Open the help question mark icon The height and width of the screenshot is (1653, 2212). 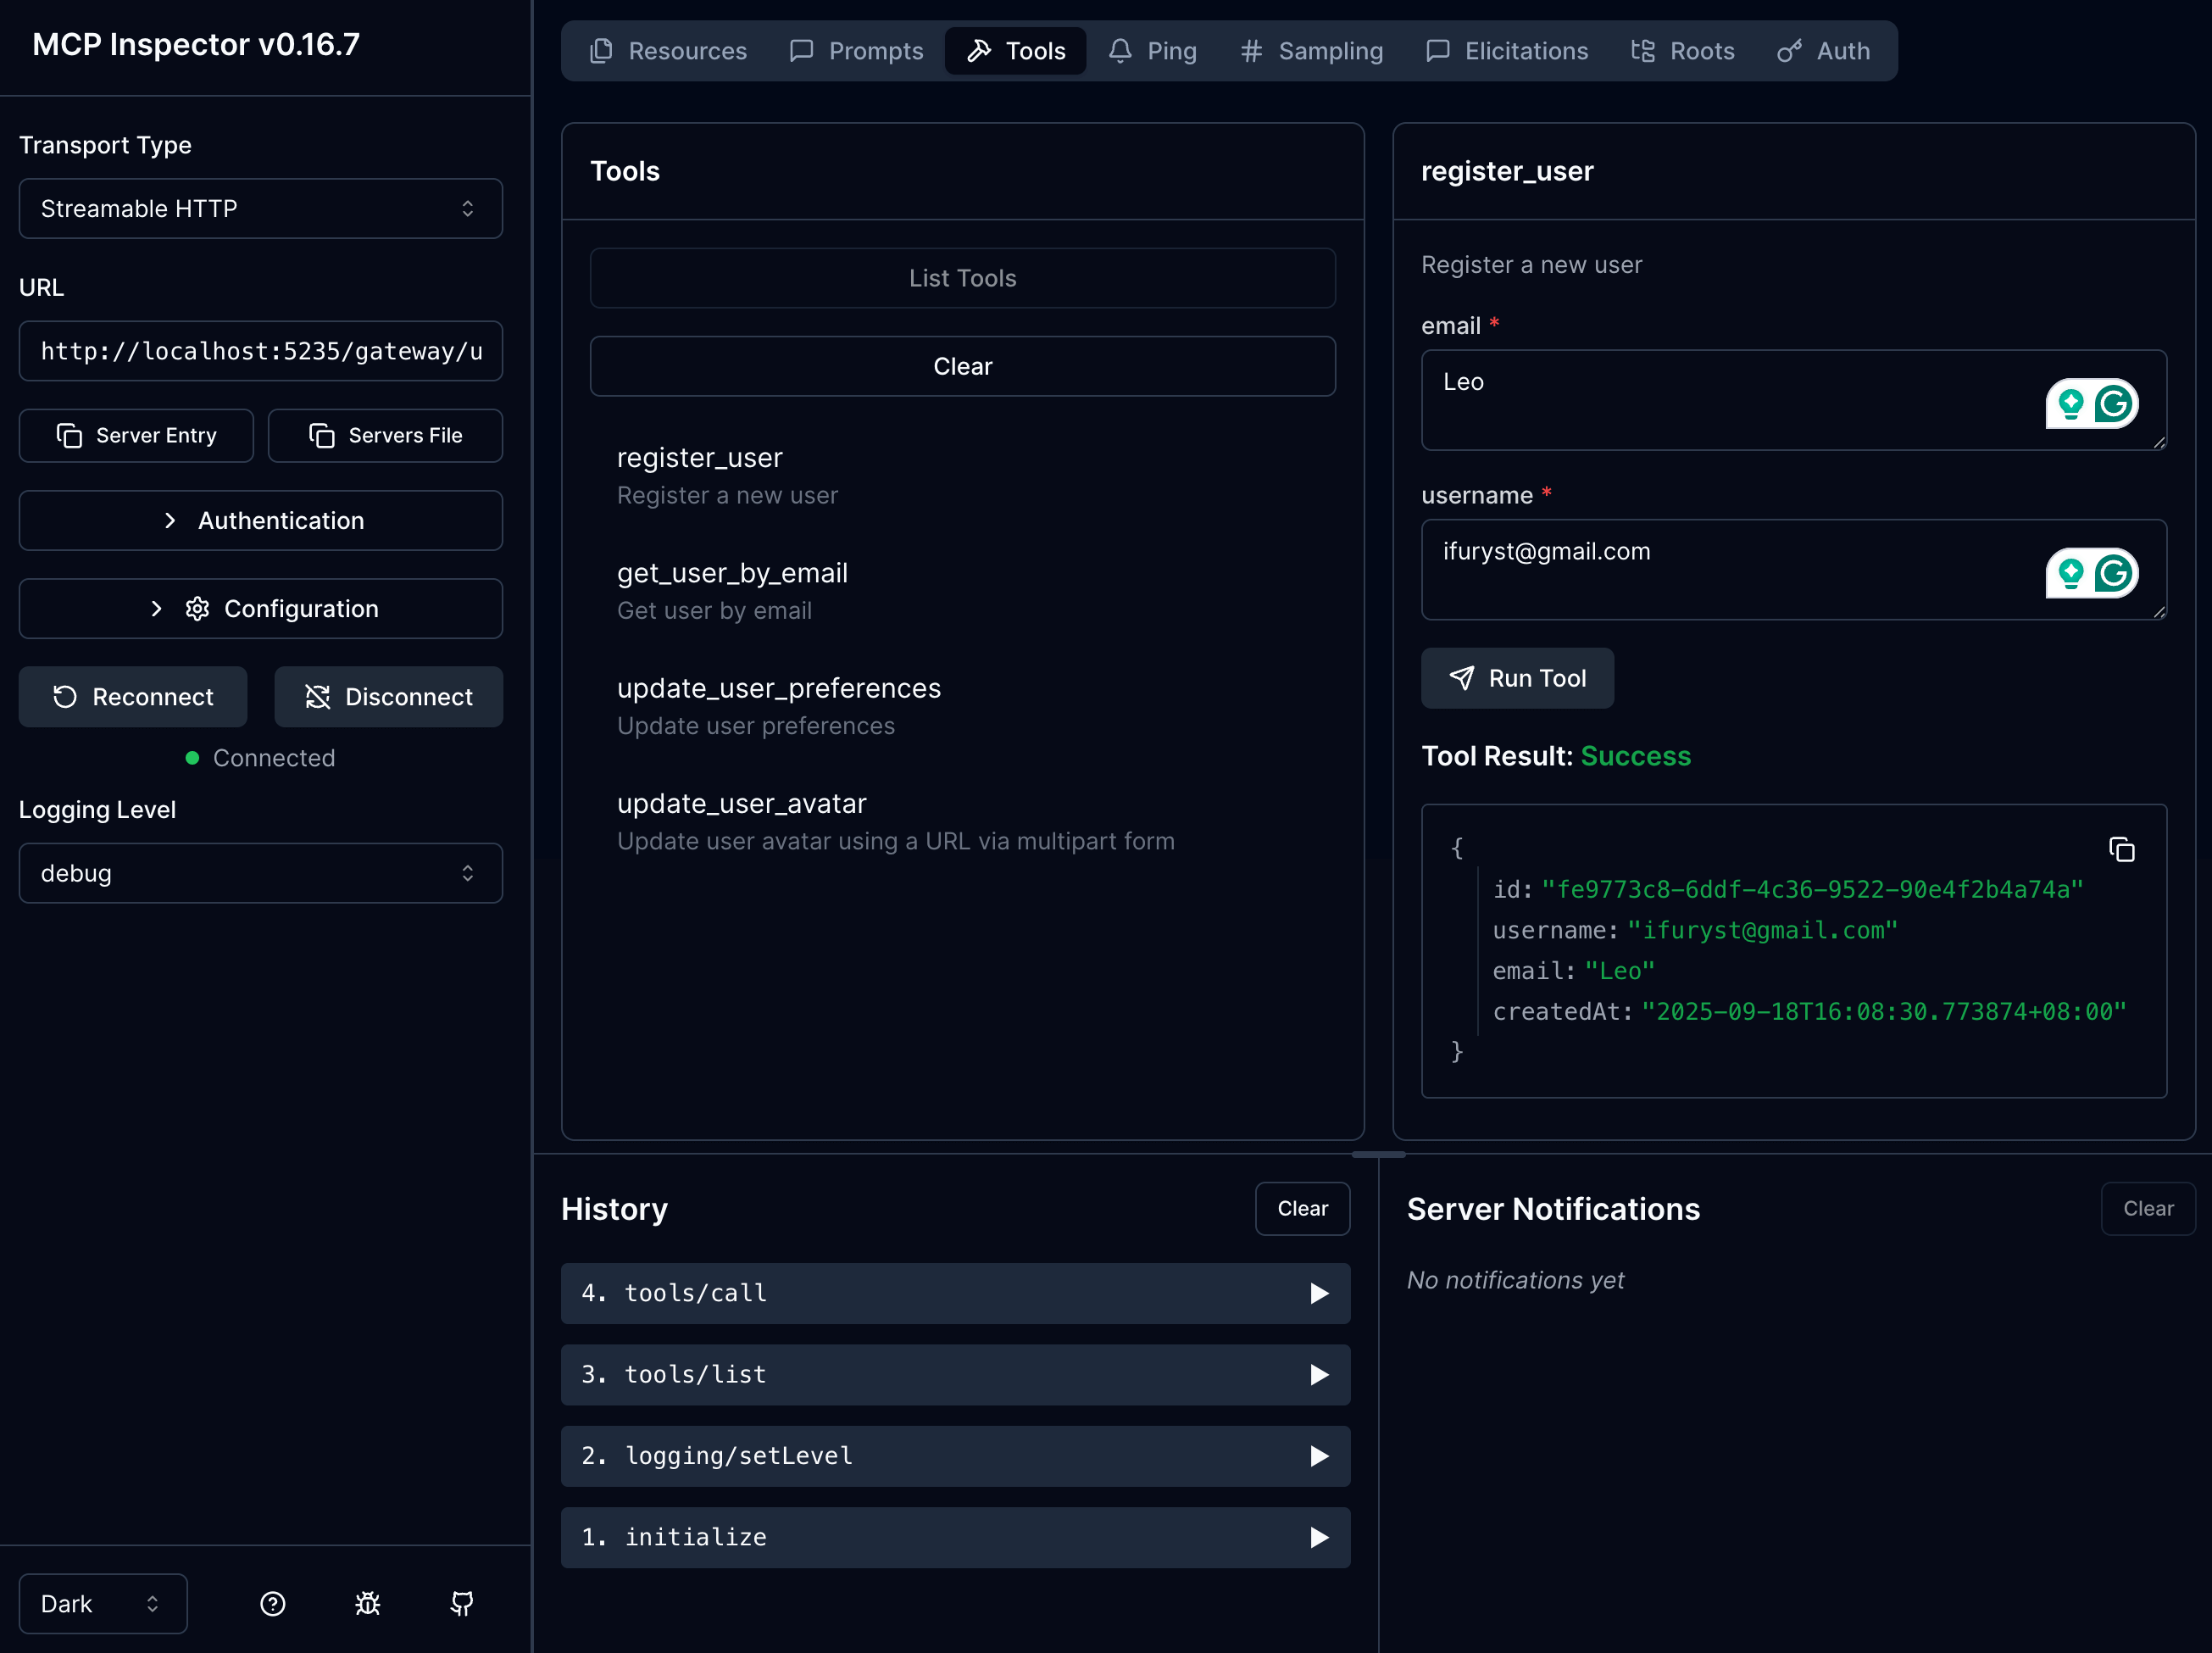(x=273, y=1603)
